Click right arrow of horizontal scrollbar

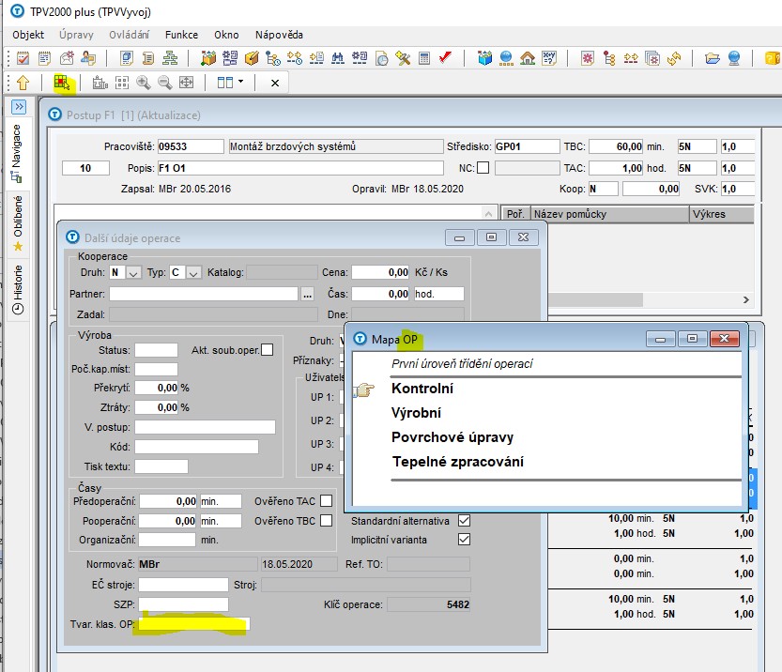click(746, 299)
